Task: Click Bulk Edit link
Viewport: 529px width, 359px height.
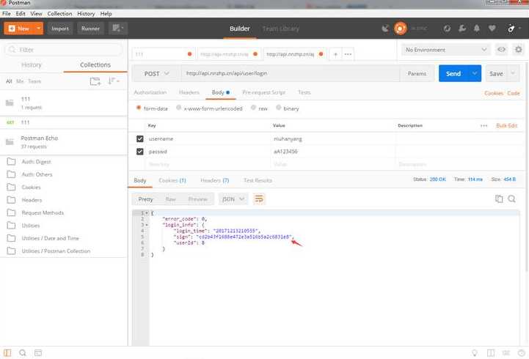Action: coord(506,125)
